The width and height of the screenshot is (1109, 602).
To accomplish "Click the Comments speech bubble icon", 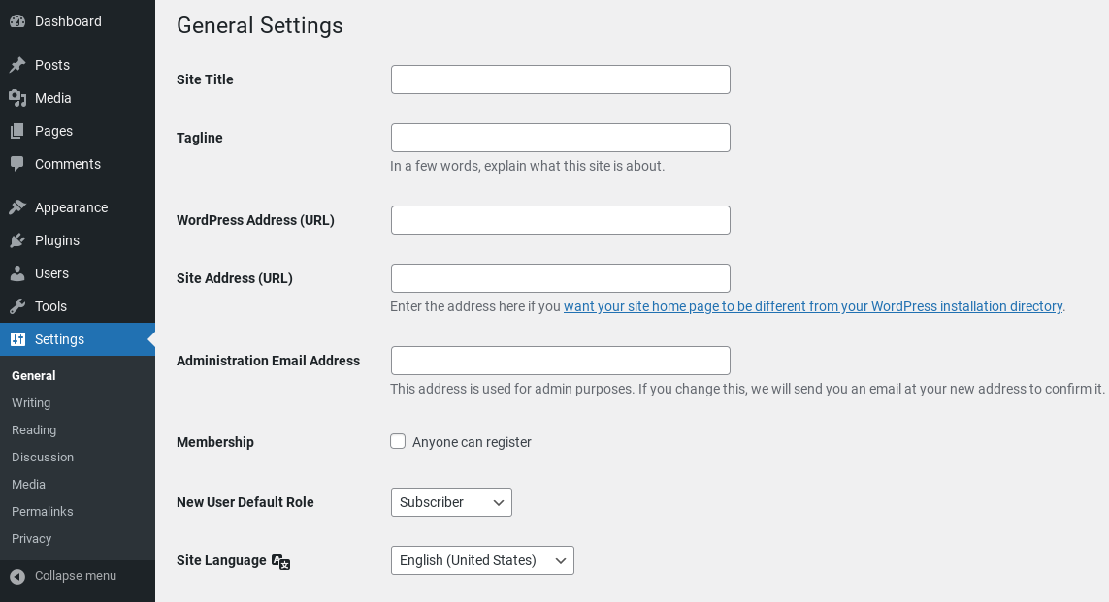I will pyautogui.click(x=17, y=164).
